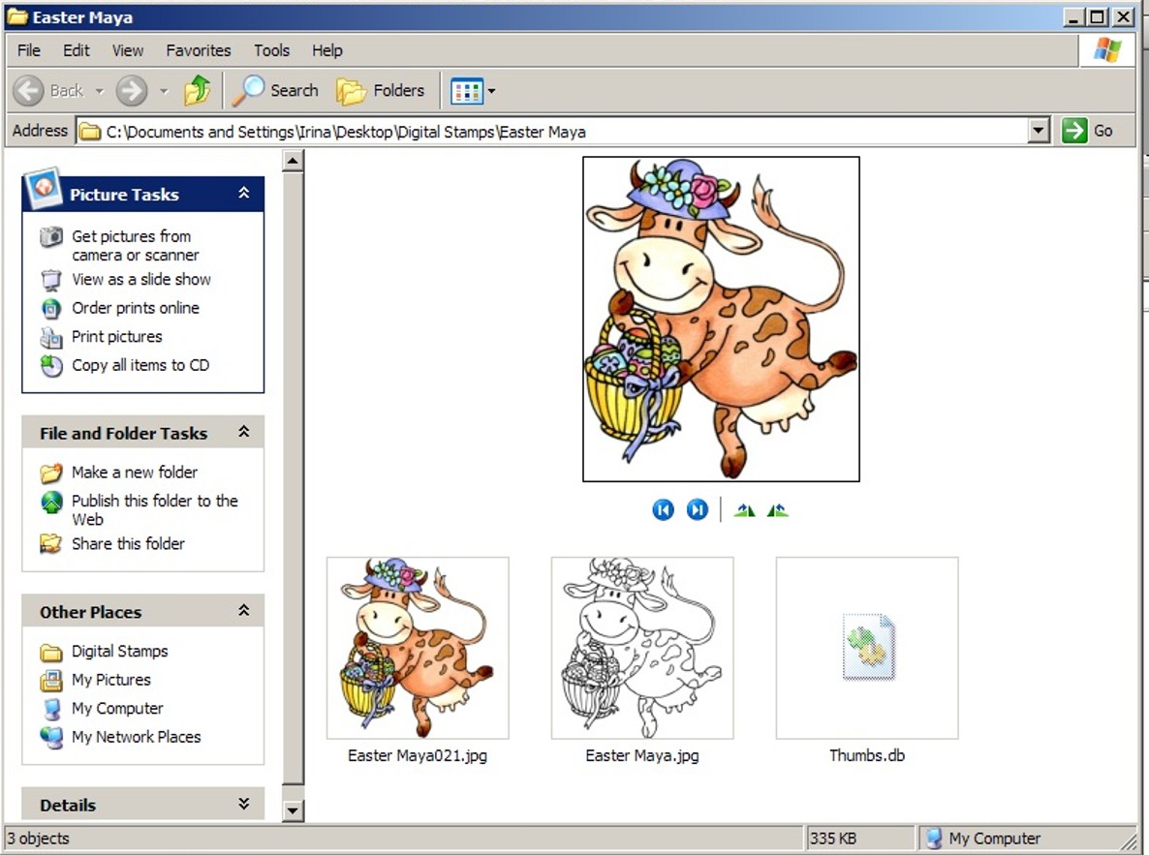Image resolution: width=1149 pixels, height=855 pixels.
Task: Click the Share this folder icon
Action: click(50, 543)
